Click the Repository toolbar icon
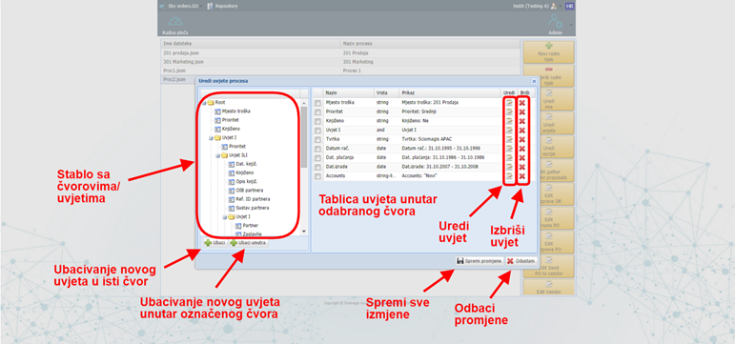Screen dimensions: 735x344 click(210, 6)
